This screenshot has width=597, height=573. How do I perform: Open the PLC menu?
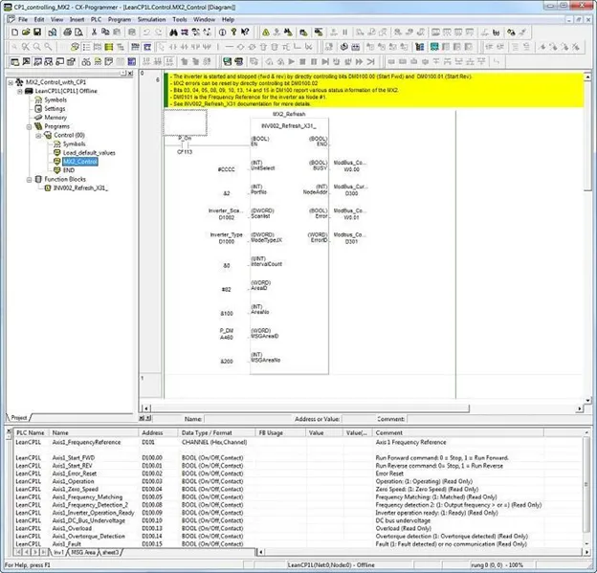click(x=94, y=19)
